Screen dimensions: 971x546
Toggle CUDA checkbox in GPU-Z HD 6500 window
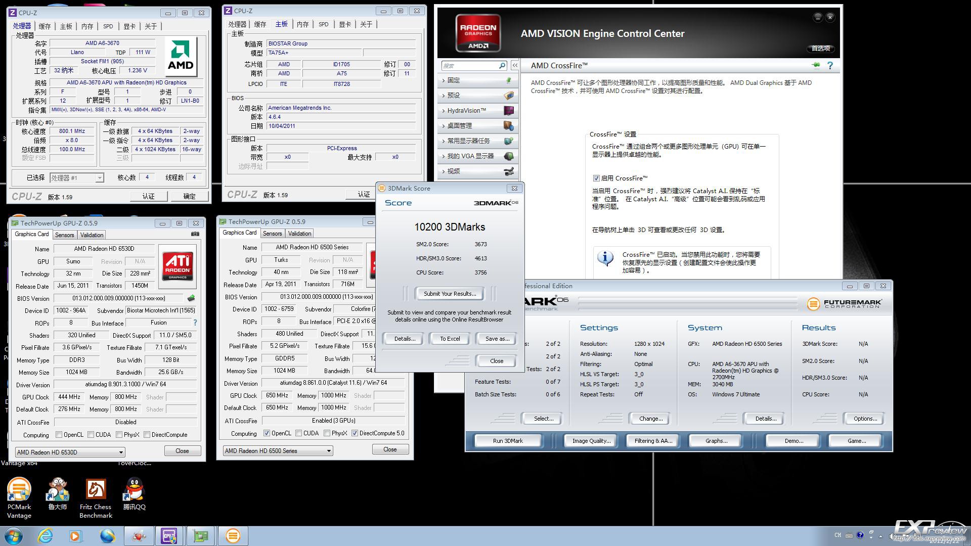pyautogui.click(x=299, y=433)
